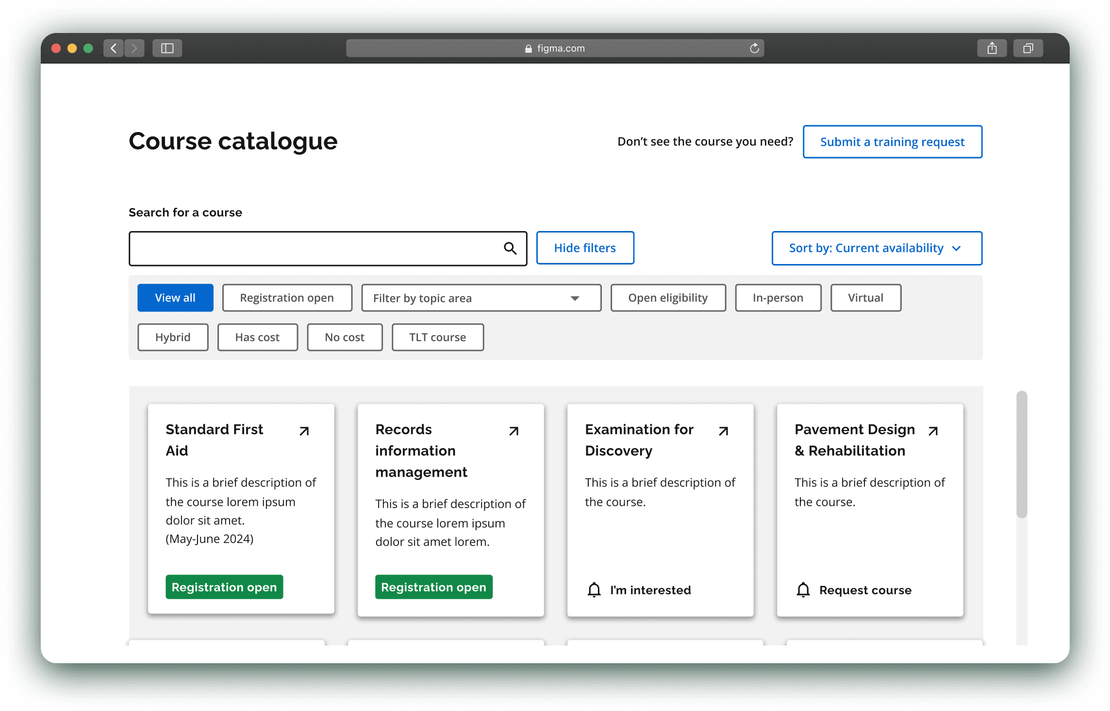Screen dimensions: 1110x711
Task: Toggle the Registration open filter
Action: [287, 298]
